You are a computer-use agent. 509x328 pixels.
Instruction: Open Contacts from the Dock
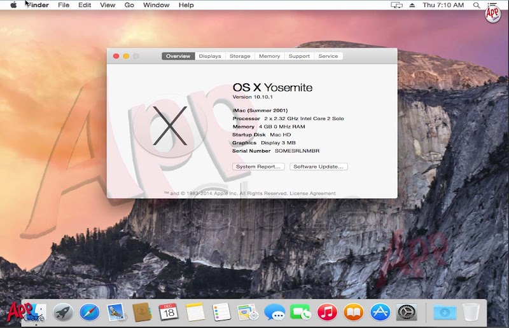pos(142,313)
